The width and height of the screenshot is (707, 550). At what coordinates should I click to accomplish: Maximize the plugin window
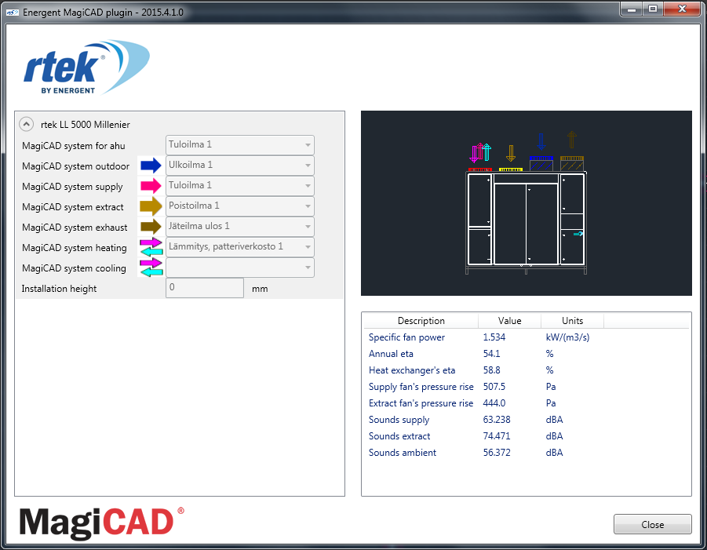[652, 9]
